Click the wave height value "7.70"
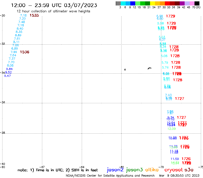 point(11,62)
